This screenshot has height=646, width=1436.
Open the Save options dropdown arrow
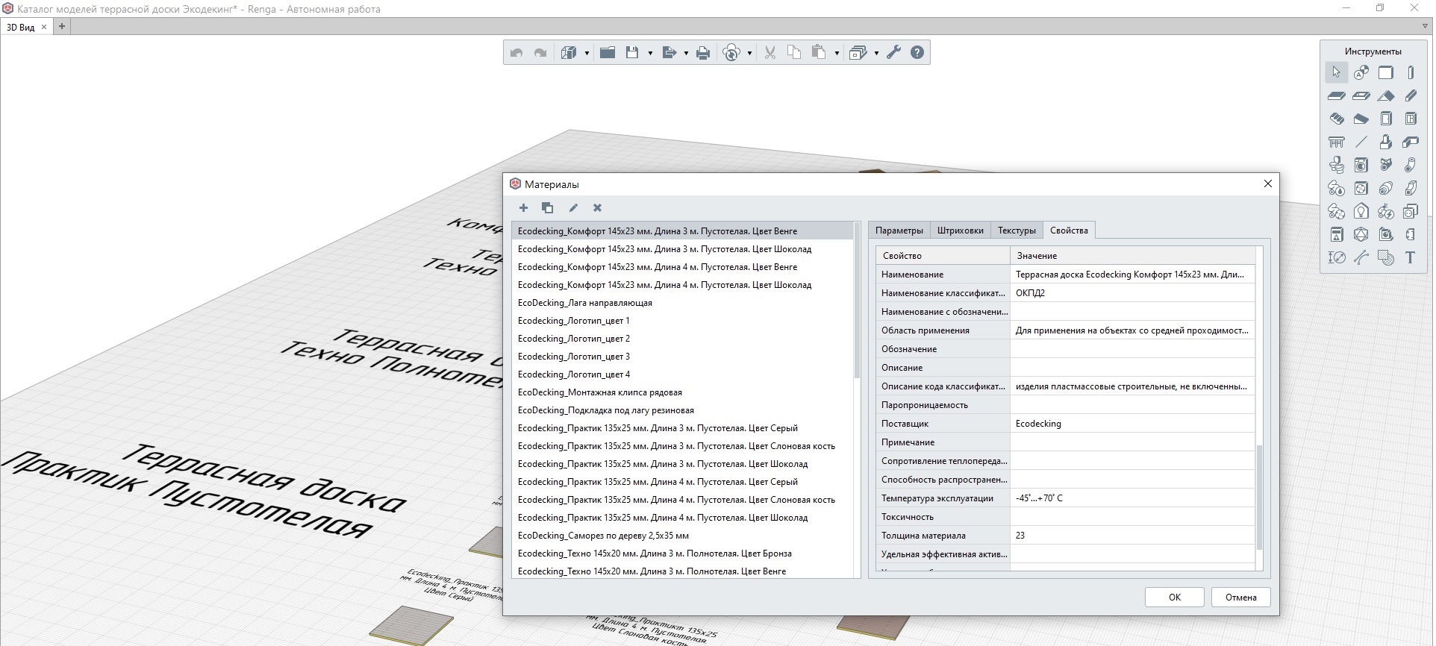[x=650, y=53]
